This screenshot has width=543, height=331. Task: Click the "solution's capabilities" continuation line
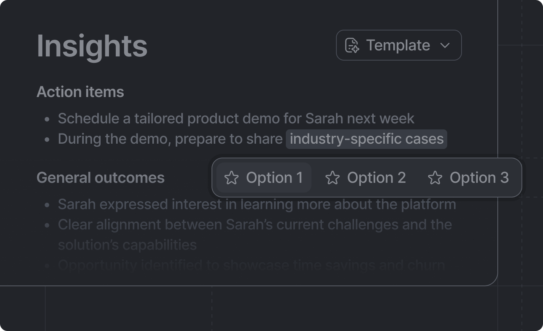click(x=127, y=245)
